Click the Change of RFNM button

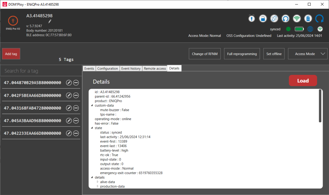click(x=205, y=54)
